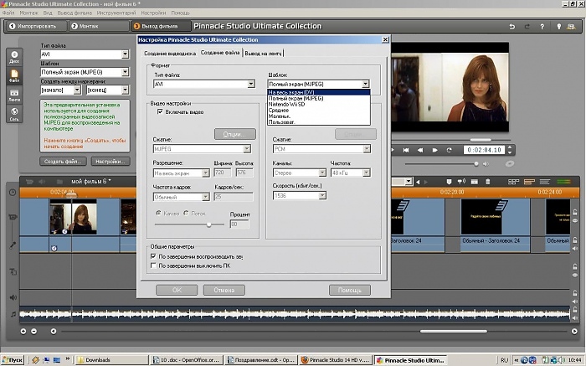586x366 pixels.
Task: Select the Сеть web output icon
Action: pyautogui.click(x=14, y=115)
